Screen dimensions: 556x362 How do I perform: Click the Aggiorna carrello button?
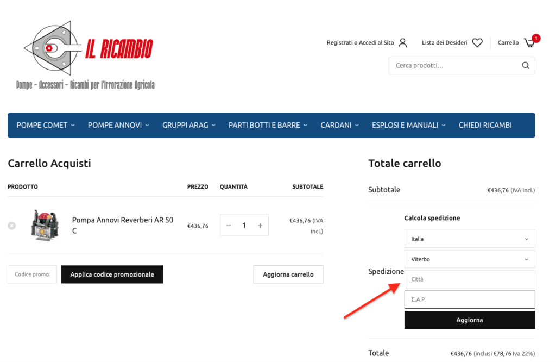tap(288, 274)
